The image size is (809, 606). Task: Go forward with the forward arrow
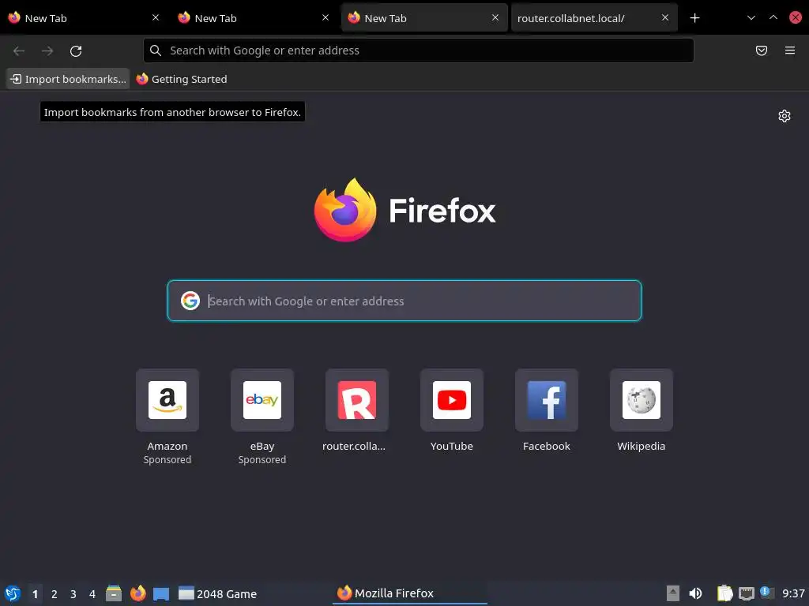47,50
